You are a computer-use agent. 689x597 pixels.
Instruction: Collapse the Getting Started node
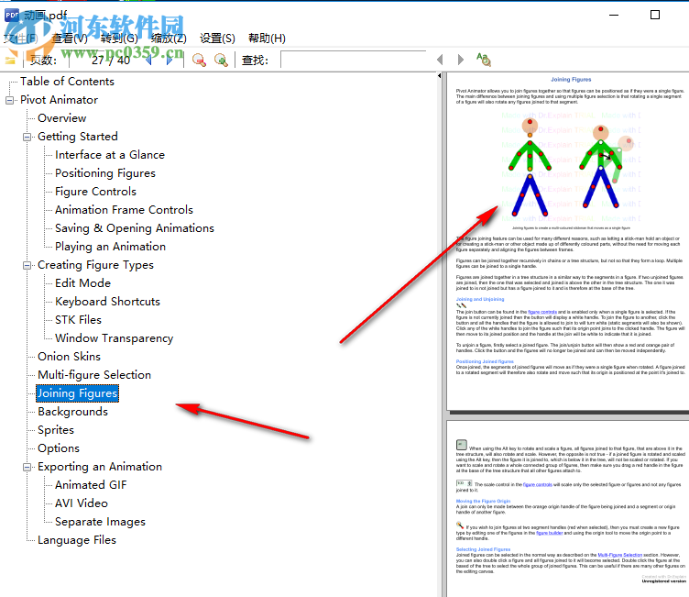[x=27, y=137]
